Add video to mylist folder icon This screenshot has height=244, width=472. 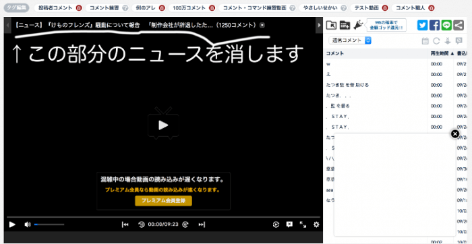pos(345,25)
